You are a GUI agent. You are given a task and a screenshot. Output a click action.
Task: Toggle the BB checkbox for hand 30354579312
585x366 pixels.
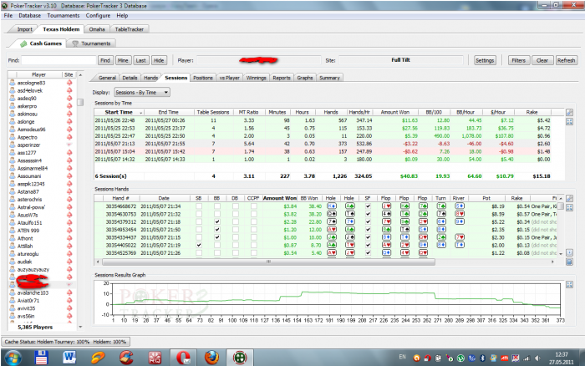point(216,221)
